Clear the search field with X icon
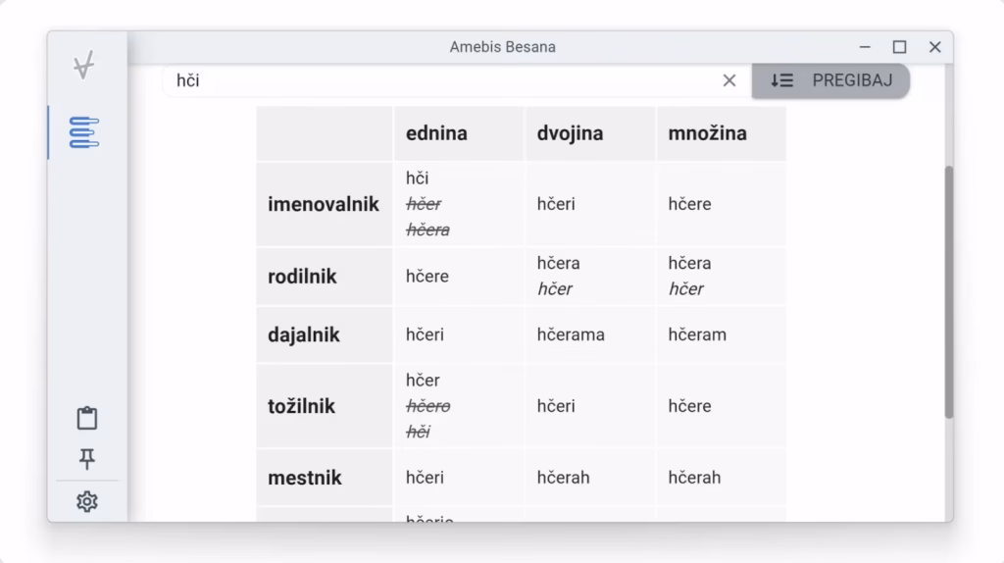Viewport: 1004px width, 563px height. point(728,80)
